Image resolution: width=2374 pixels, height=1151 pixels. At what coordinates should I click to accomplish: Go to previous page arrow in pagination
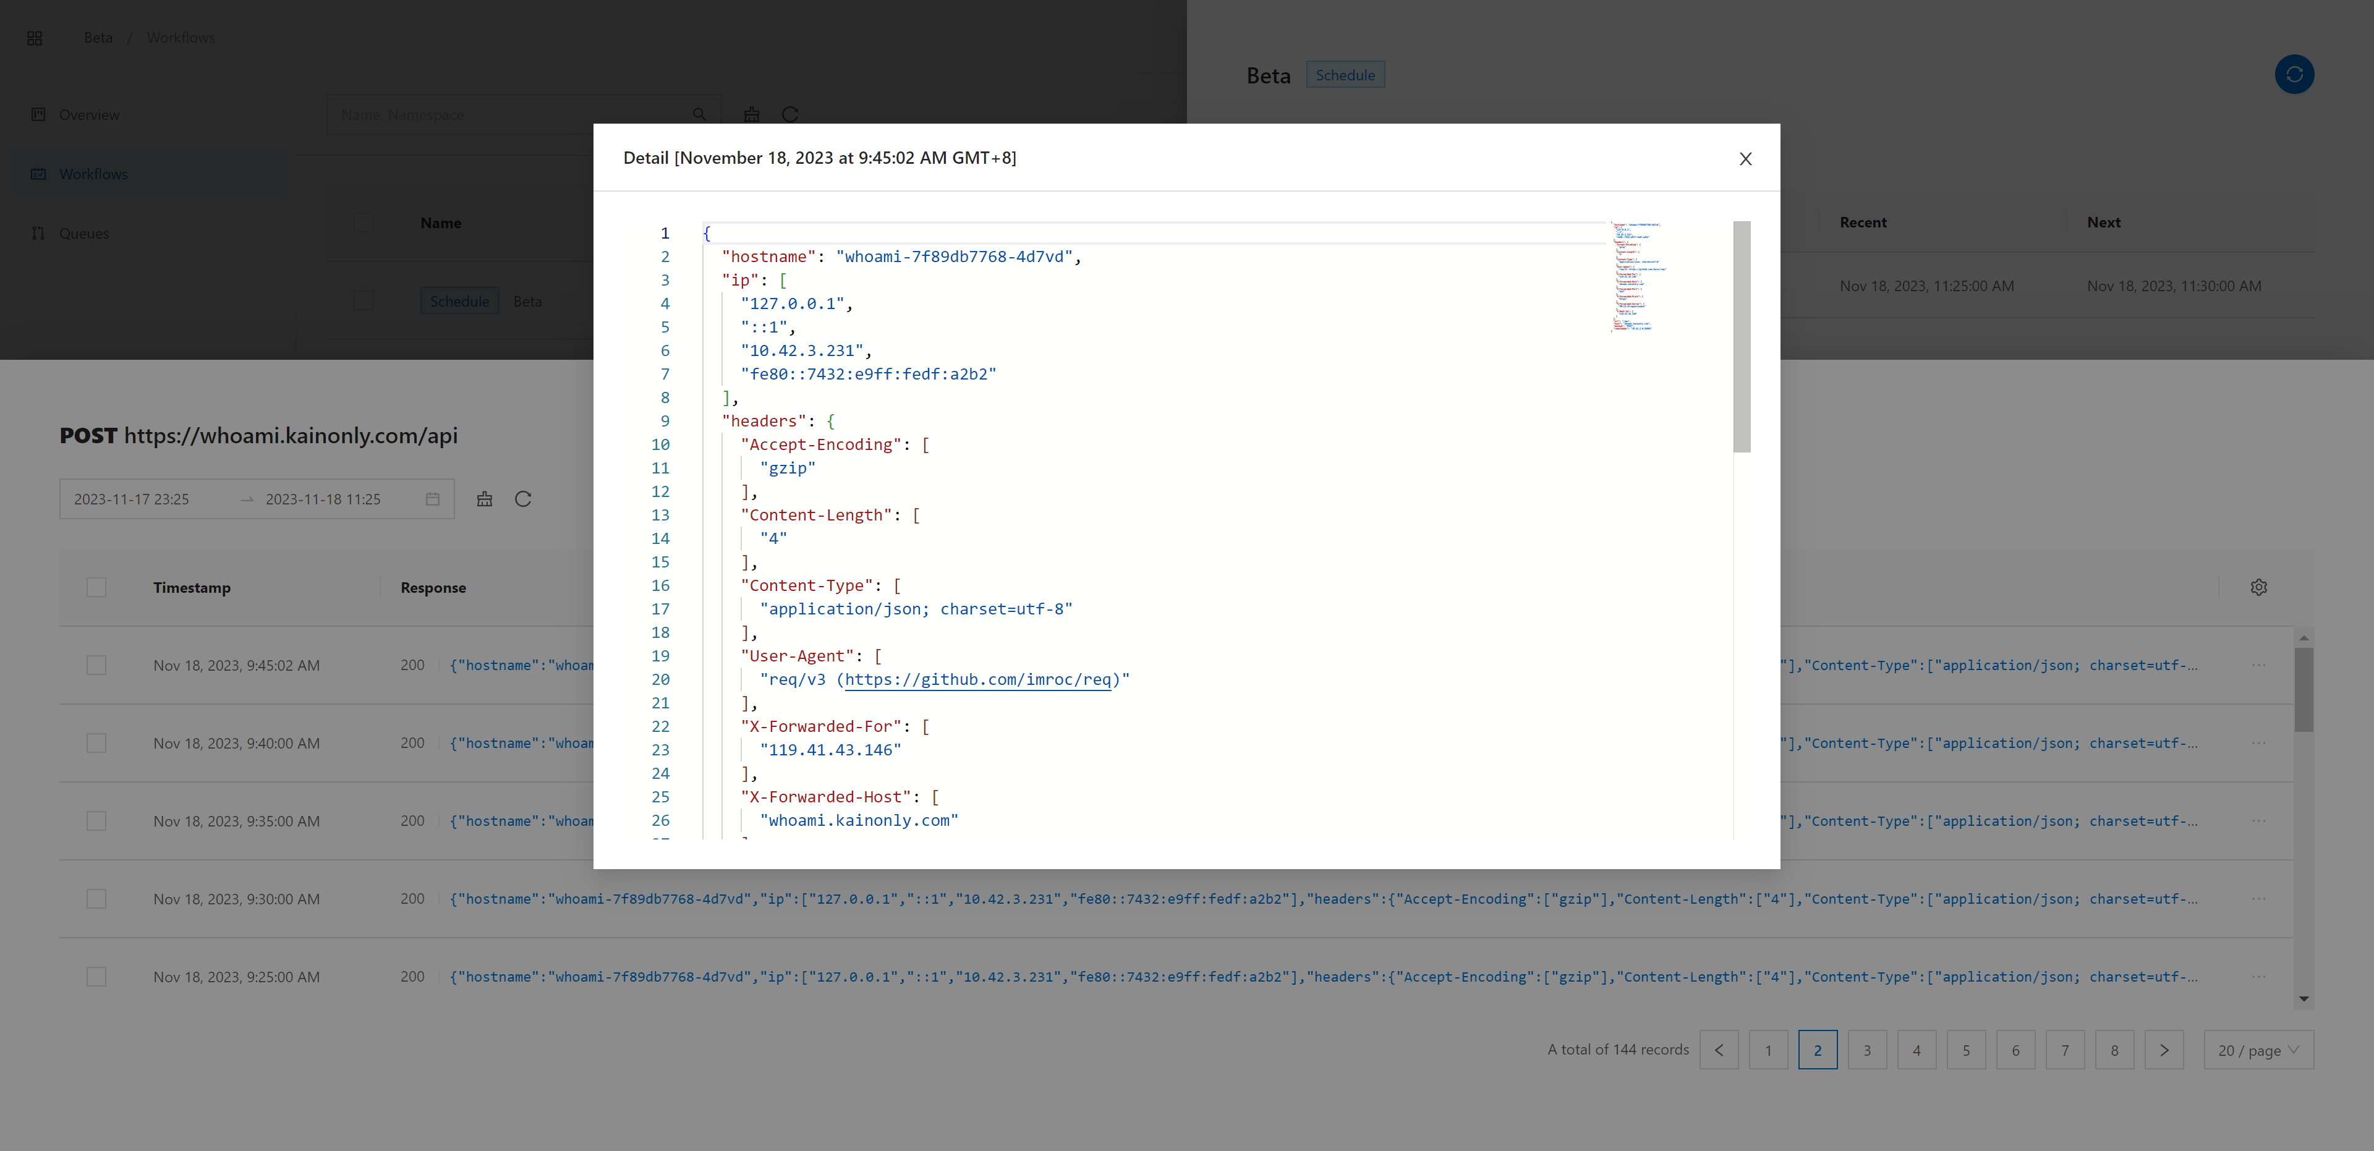point(1719,1050)
